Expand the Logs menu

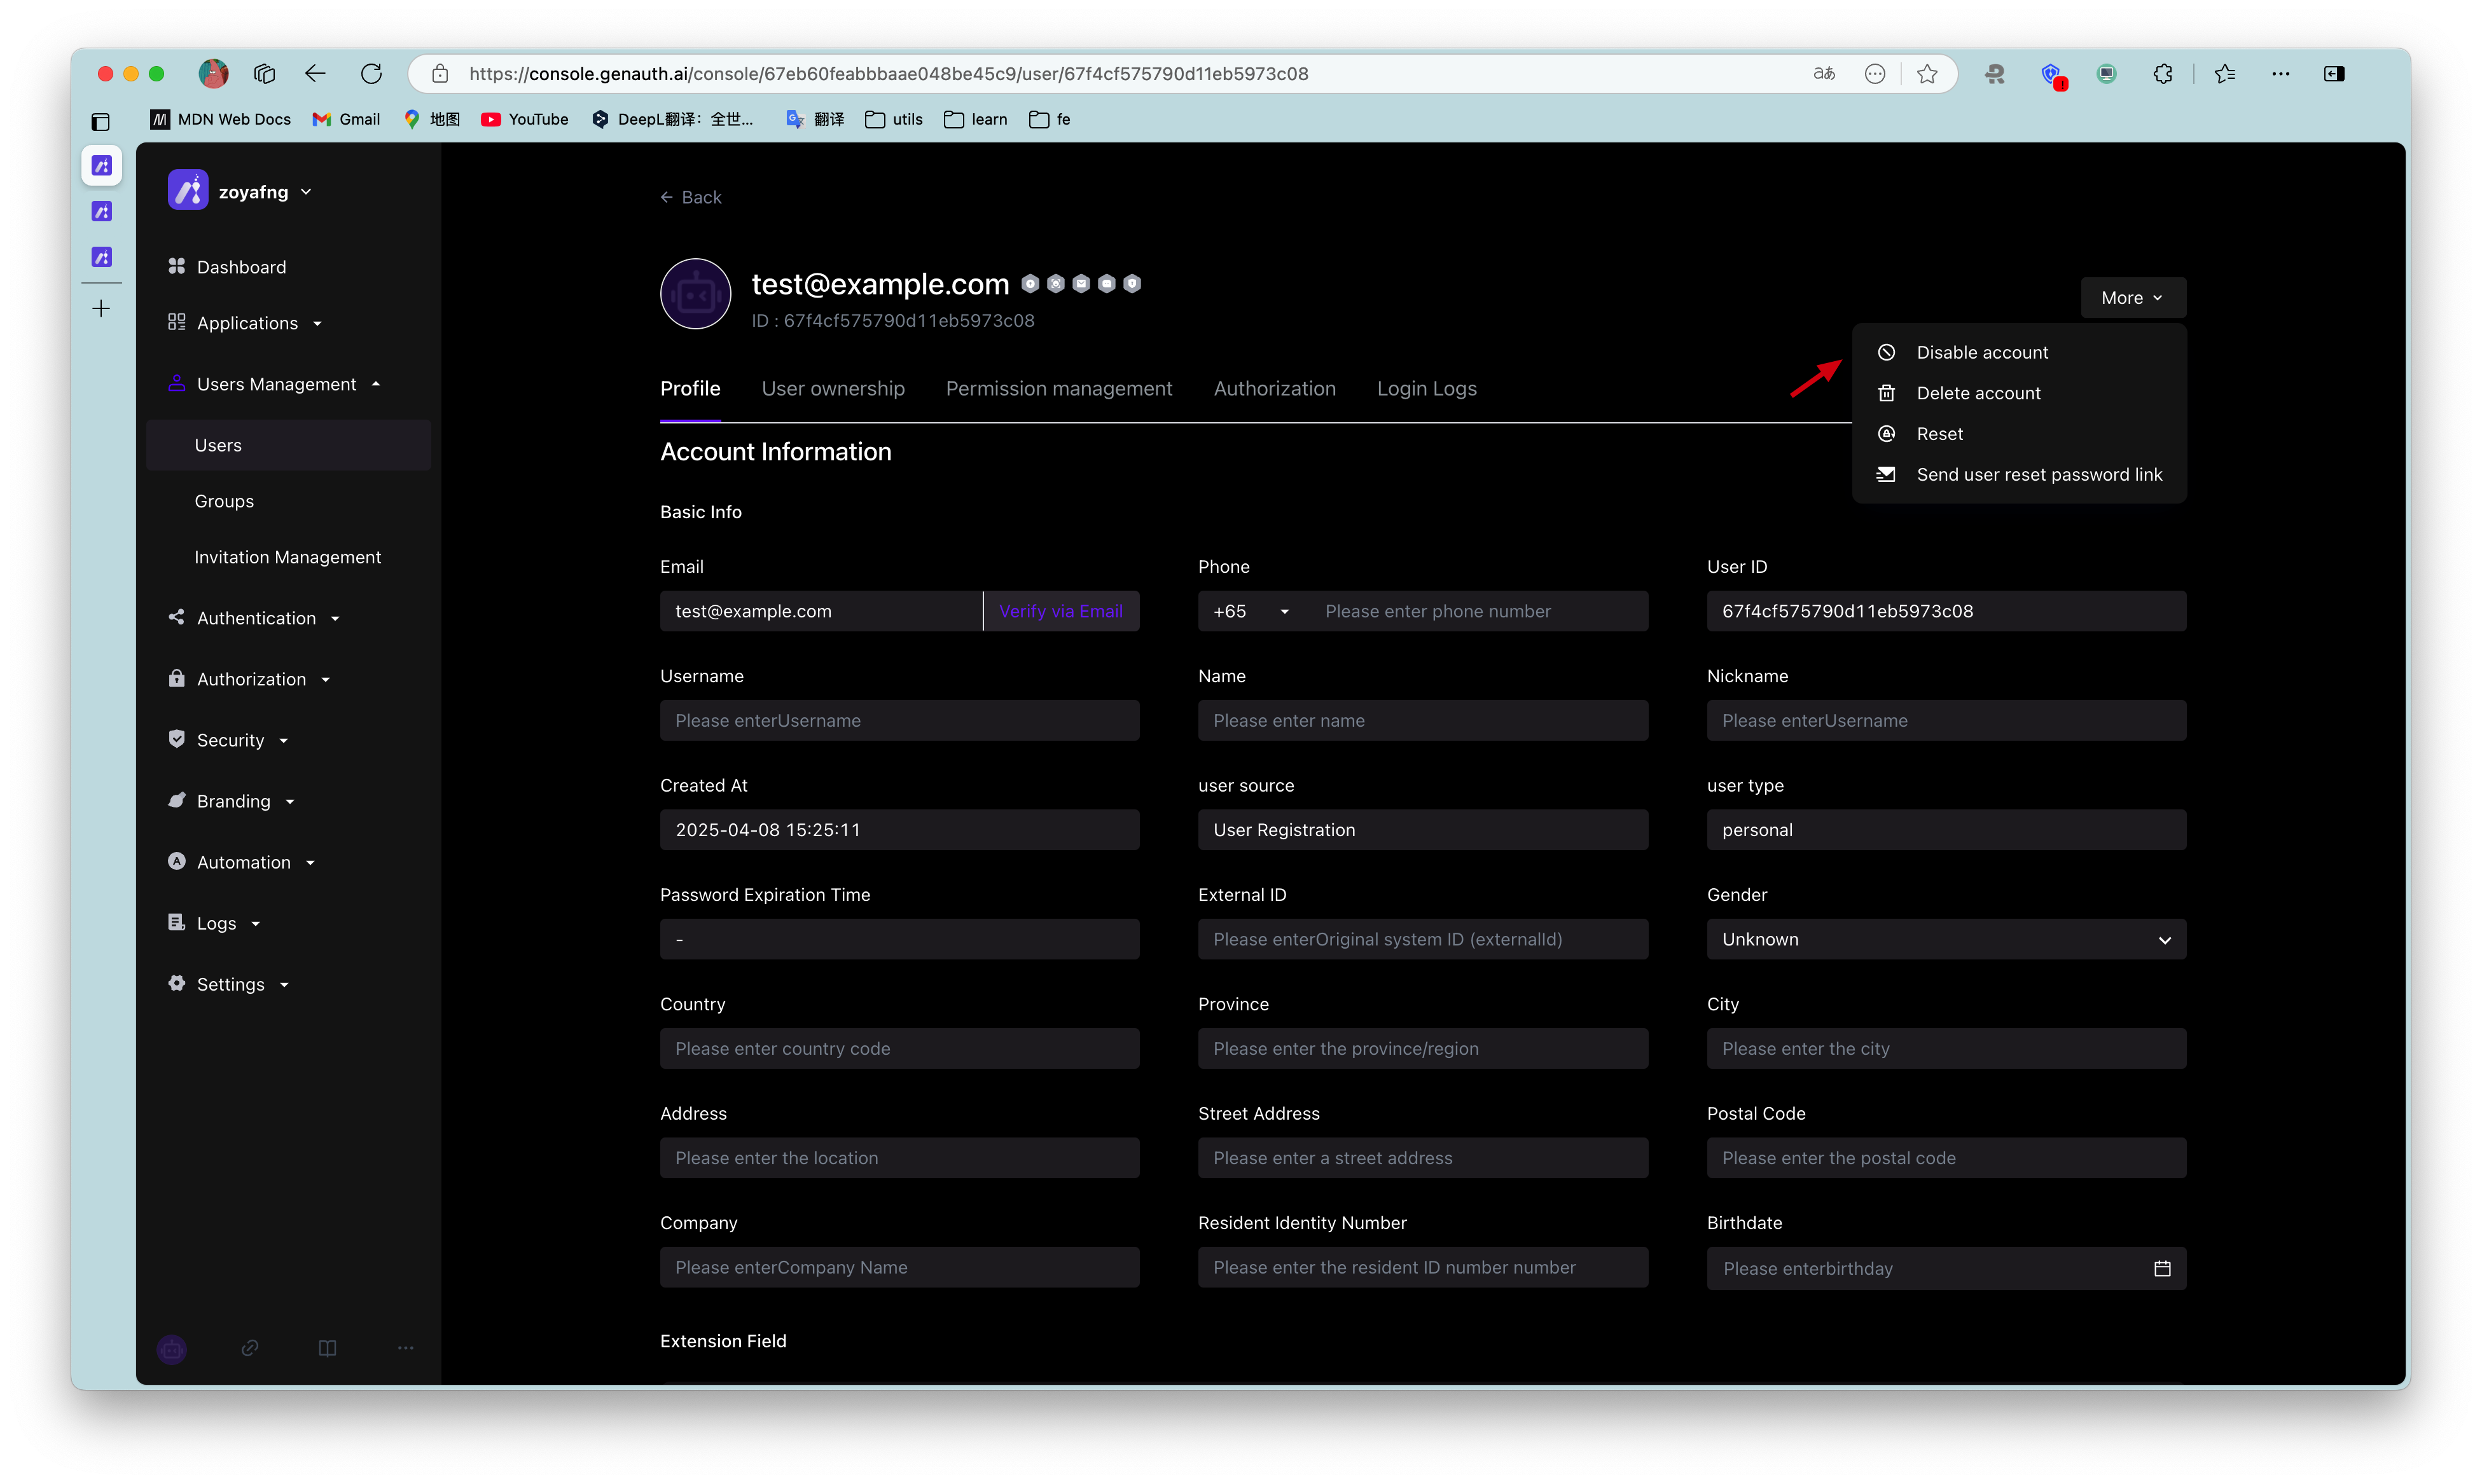pyautogui.click(x=255, y=923)
